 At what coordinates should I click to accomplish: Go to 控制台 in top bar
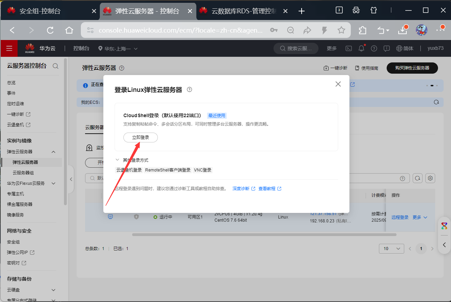coord(81,48)
